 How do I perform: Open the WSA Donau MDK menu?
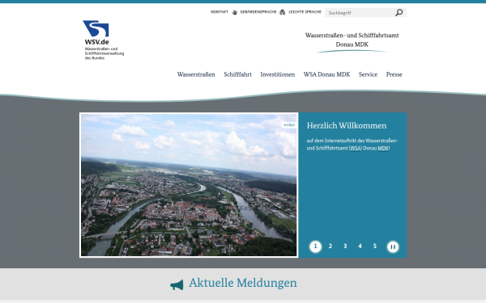(326, 74)
